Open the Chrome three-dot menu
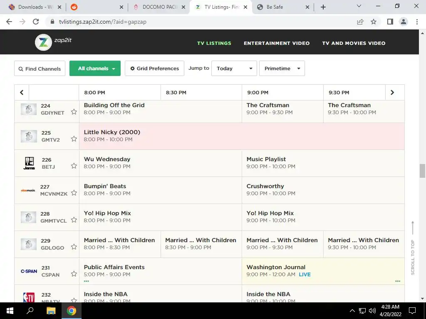This screenshot has width=426, height=319. click(x=417, y=22)
